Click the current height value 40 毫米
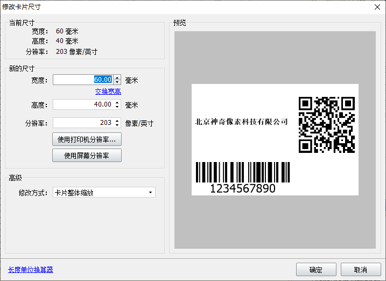The height and width of the screenshot is (281, 386). pos(67,41)
